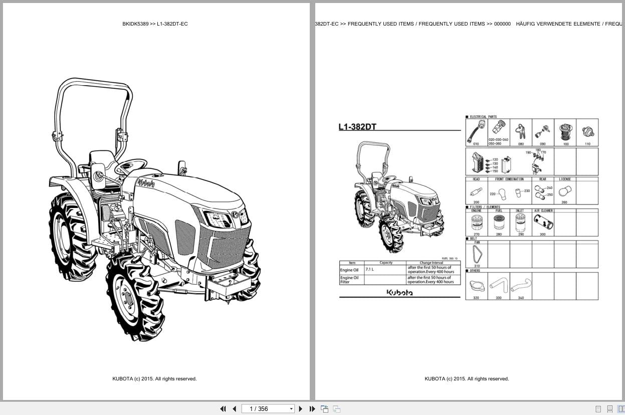The width and height of the screenshot is (625, 415).
Task: Click the BKIDK5389 >> L1-382DT-EC header text
Action: (x=155, y=24)
